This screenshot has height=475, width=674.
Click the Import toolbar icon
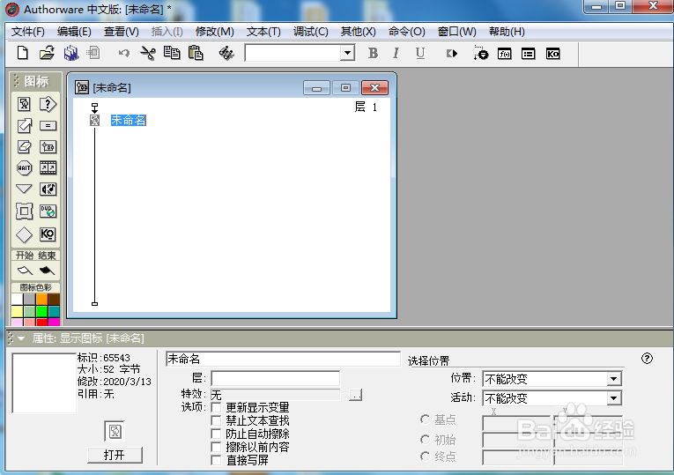[x=93, y=53]
